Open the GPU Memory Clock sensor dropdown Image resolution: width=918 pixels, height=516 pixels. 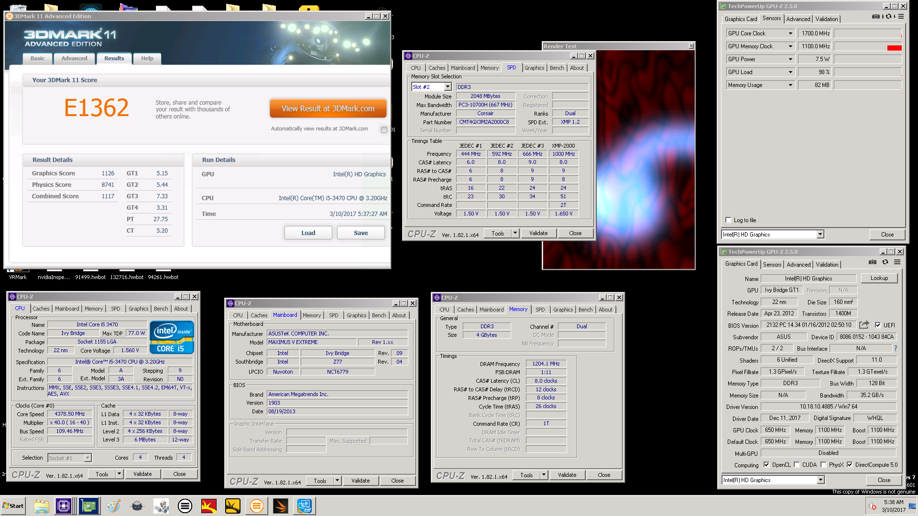tap(790, 46)
